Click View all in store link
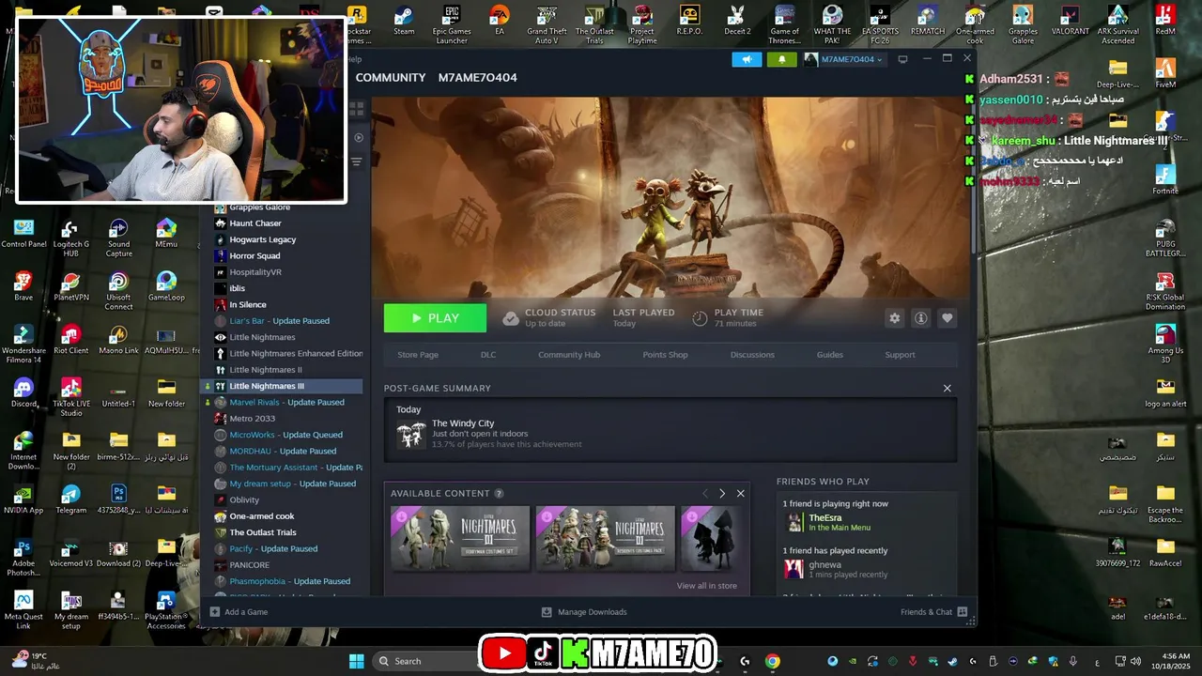Image resolution: width=1202 pixels, height=676 pixels. 706,586
